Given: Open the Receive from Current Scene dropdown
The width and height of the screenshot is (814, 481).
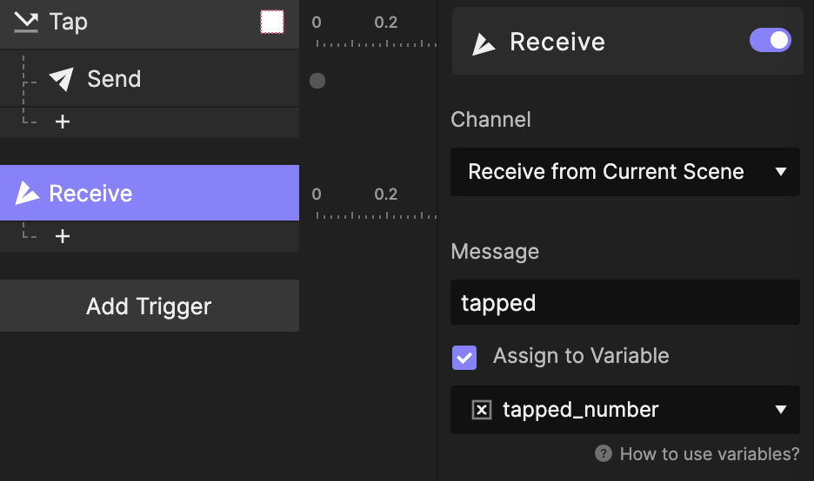Looking at the screenshot, I should [x=625, y=172].
